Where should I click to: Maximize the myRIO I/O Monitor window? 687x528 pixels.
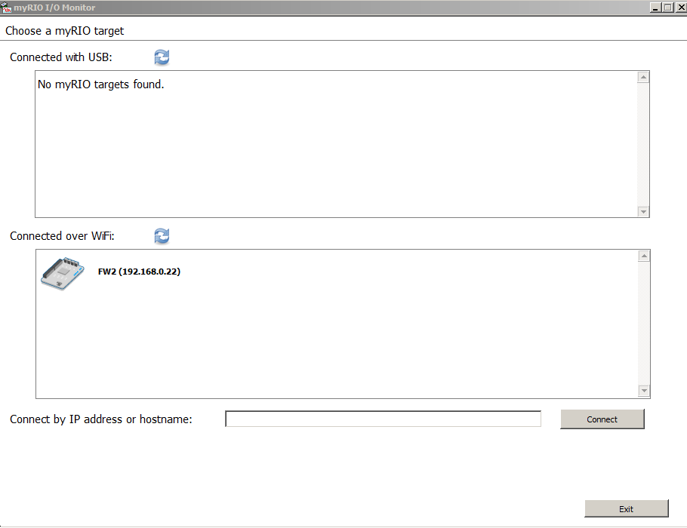coord(668,8)
